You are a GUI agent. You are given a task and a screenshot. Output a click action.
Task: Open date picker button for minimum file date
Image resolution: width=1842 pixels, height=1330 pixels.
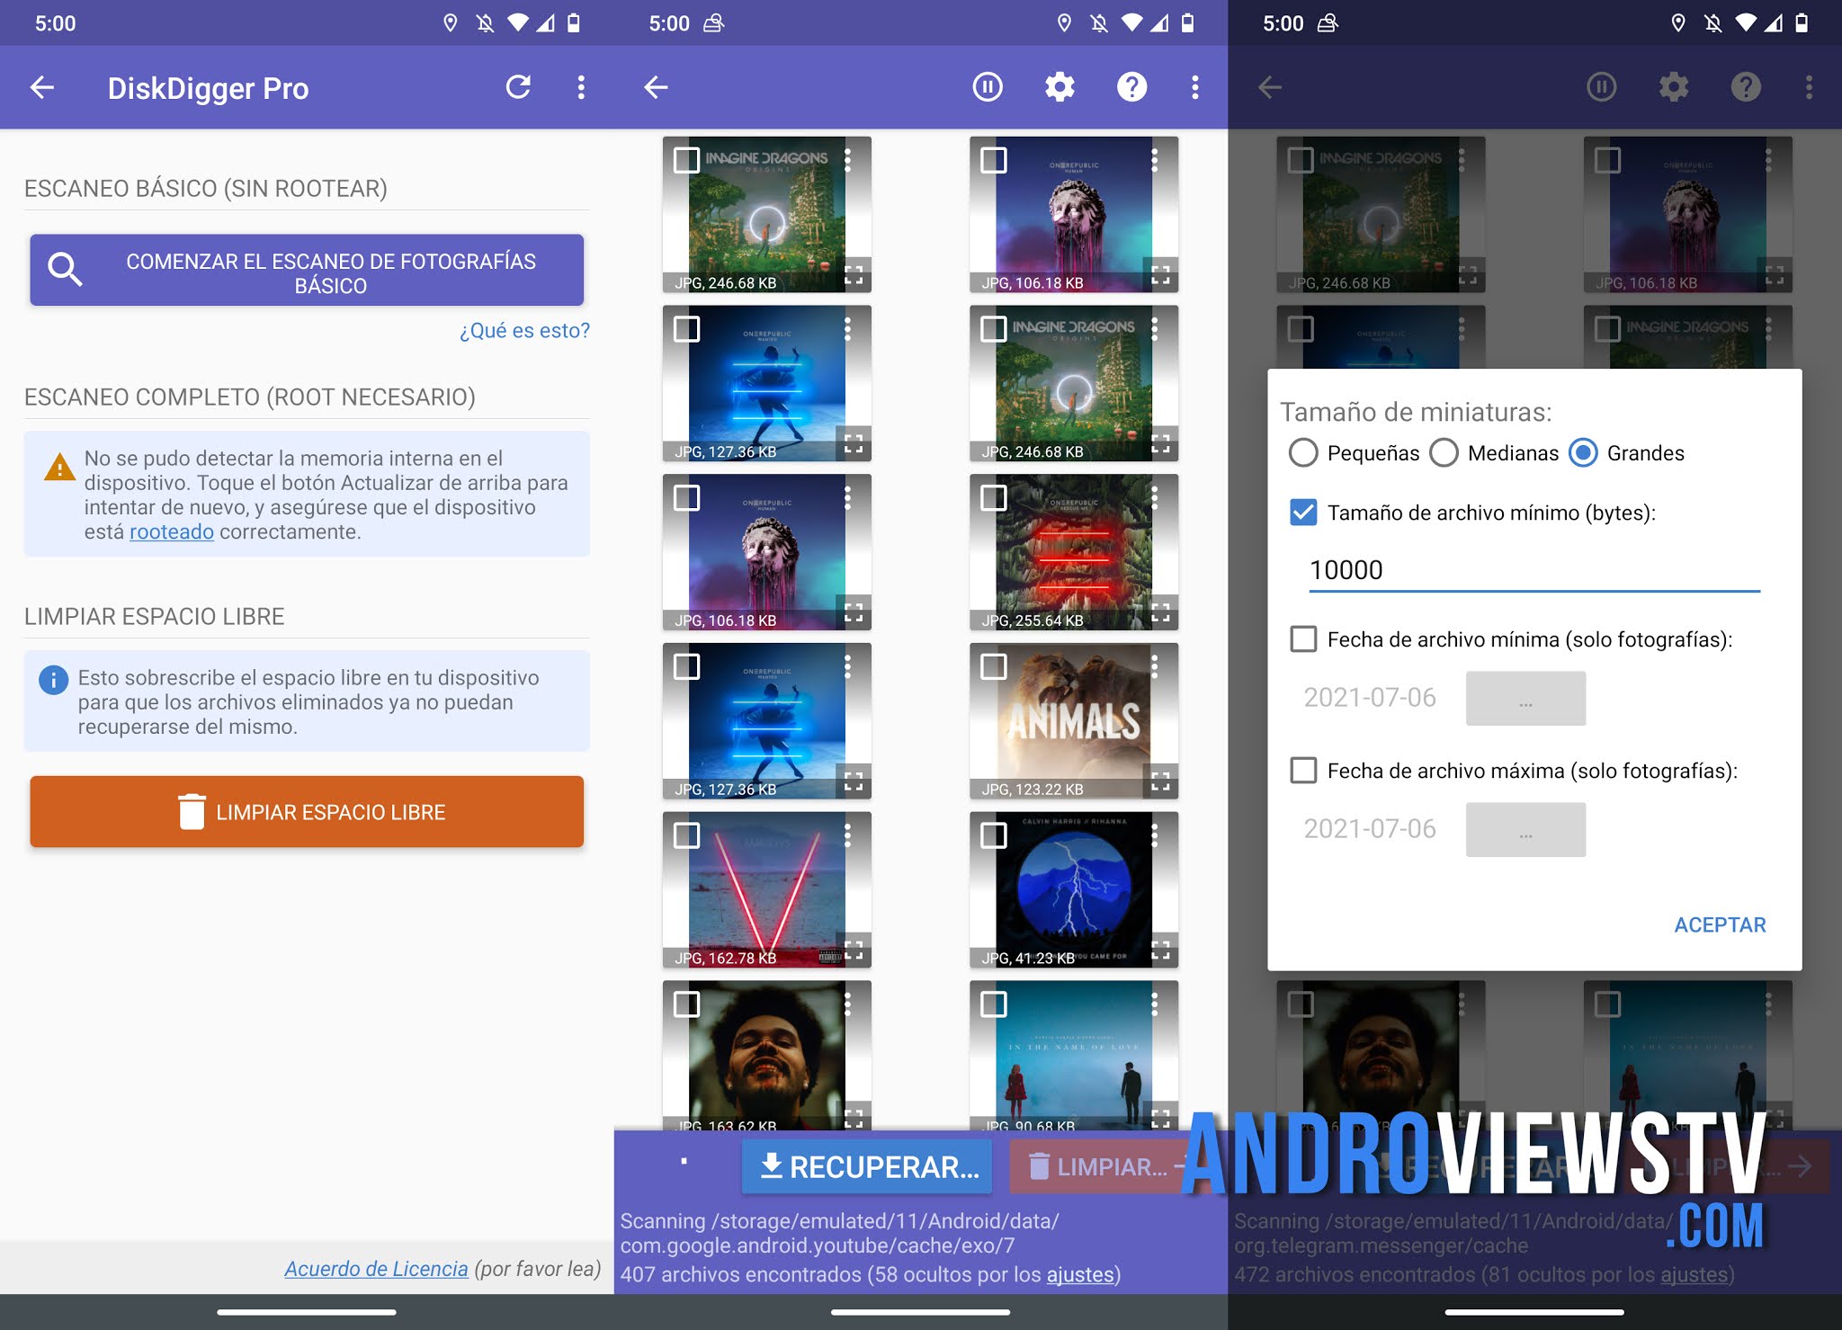pyautogui.click(x=1525, y=698)
